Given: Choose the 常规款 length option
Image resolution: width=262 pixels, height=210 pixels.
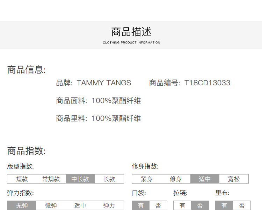Looking at the screenshot, I should tap(51, 179).
